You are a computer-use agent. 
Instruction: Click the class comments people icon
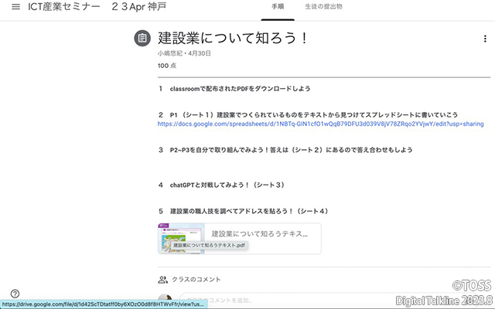pyautogui.click(x=162, y=280)
